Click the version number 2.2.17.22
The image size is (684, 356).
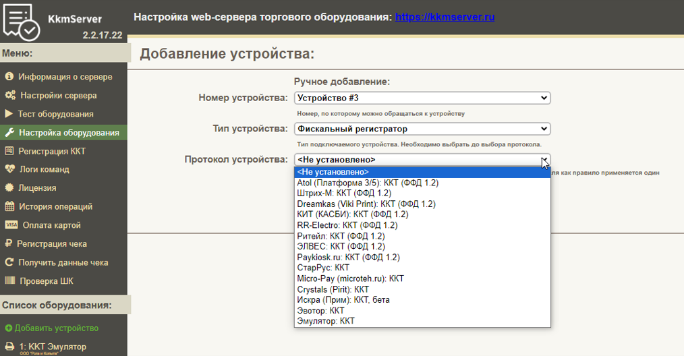coord(103,35)
